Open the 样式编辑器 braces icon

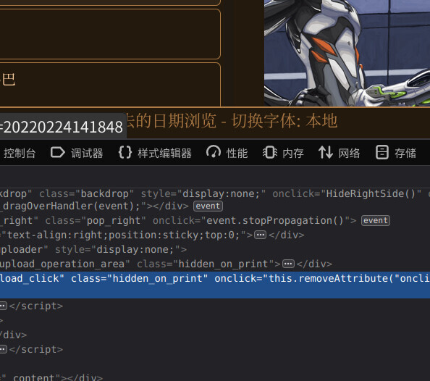click(125, 152)
